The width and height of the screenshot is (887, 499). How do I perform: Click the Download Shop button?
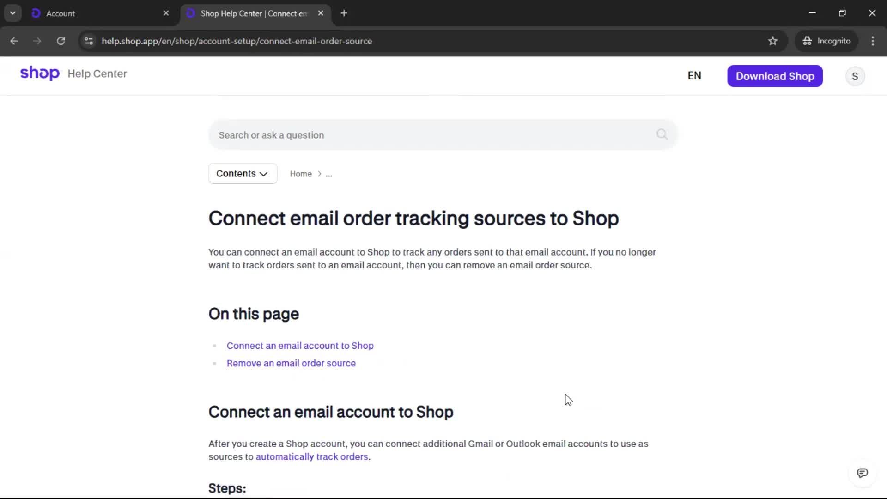[775, 76]
